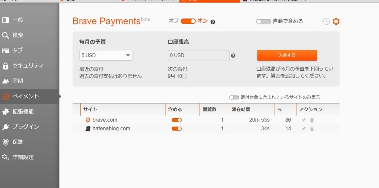The image size is (379, 188).
Task: Open 拡張機能 extensions settings
Action: click(x=30, y=111)
